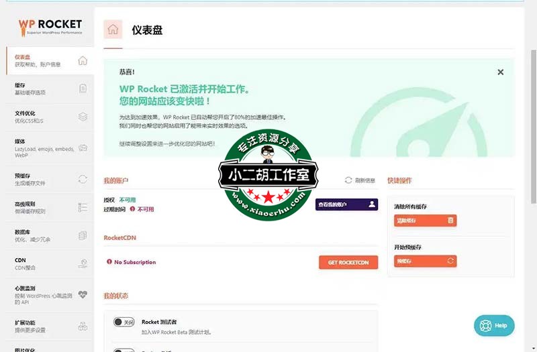Dismiss the 恭喜 activation banner
Viewport: 537px width, 352px height.
(x=500, y=72)
